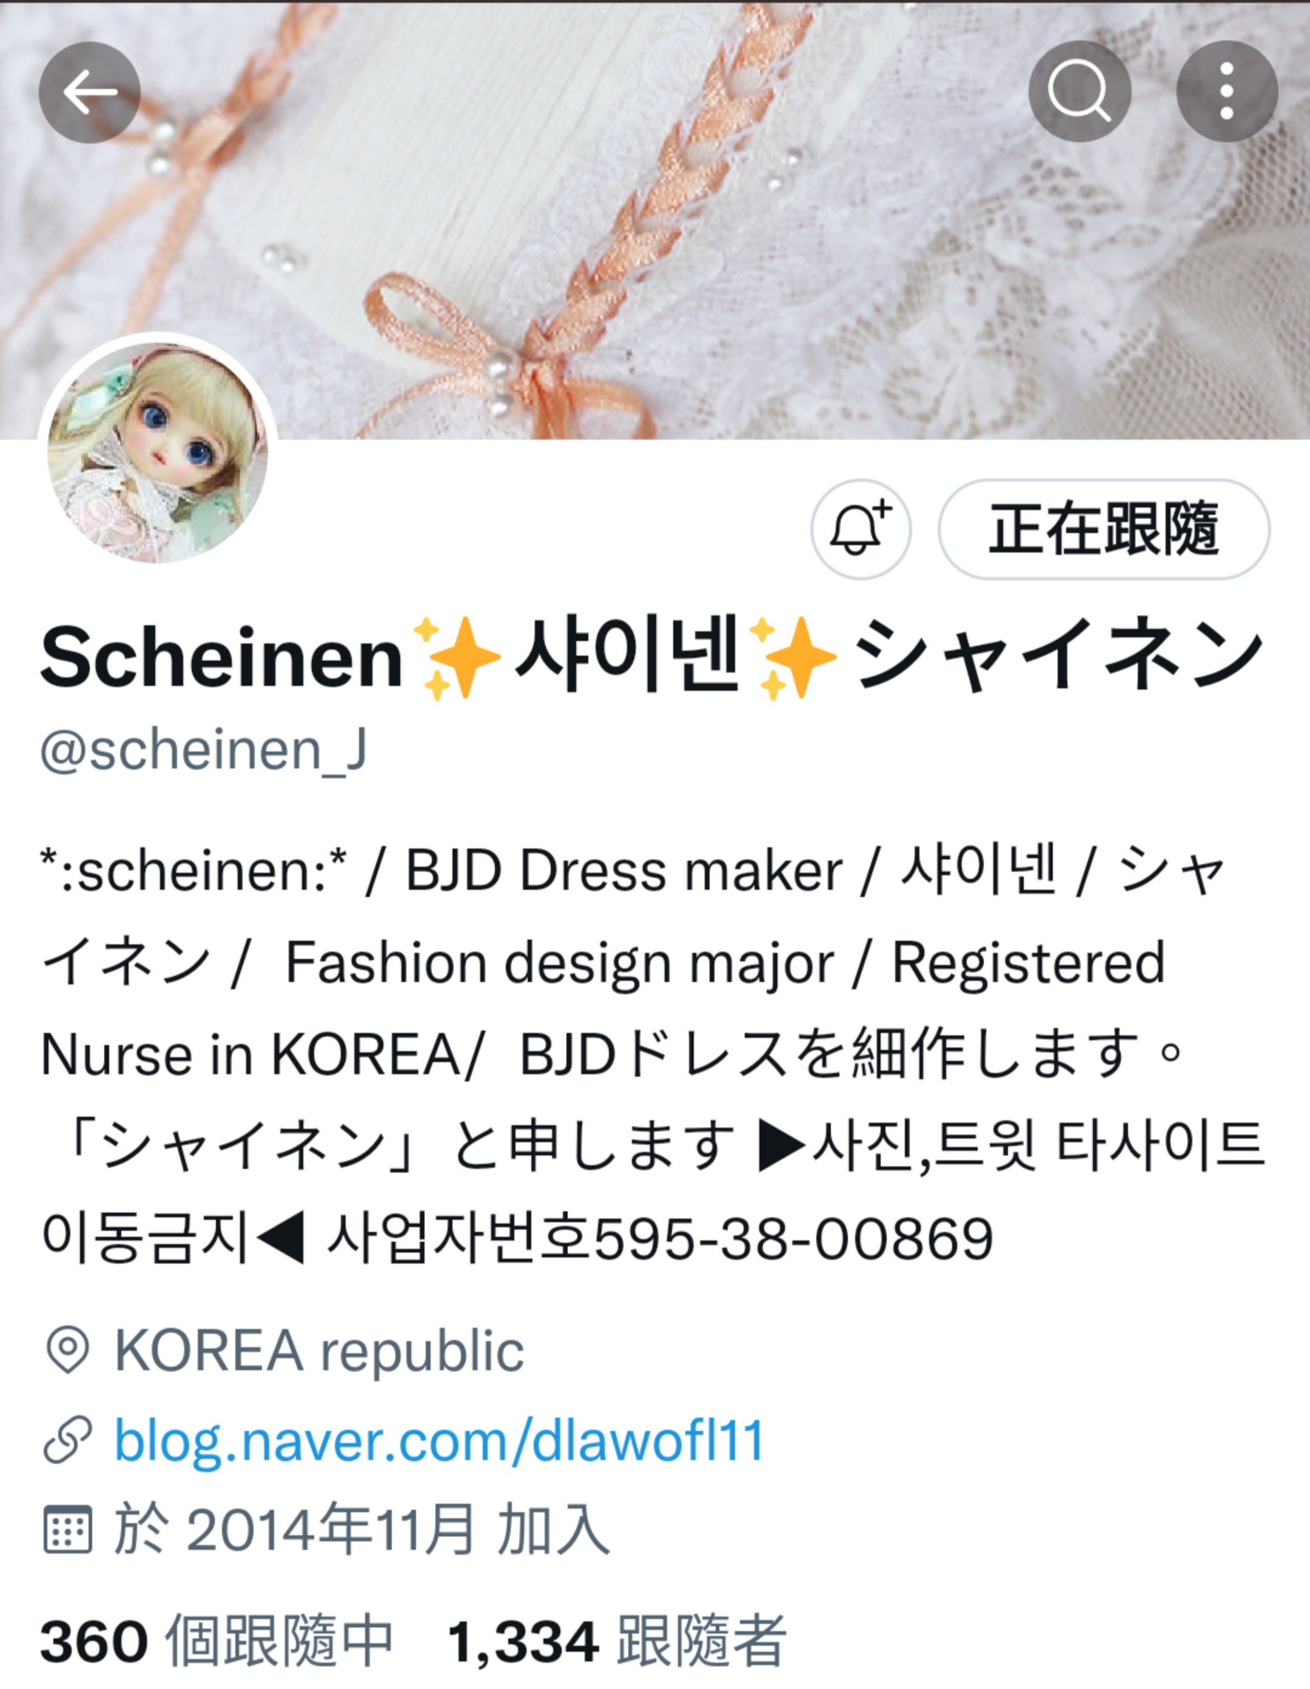Go back using the arrow icon
This screenshot has width=1310, height=1689.
(x=90, y=92)
